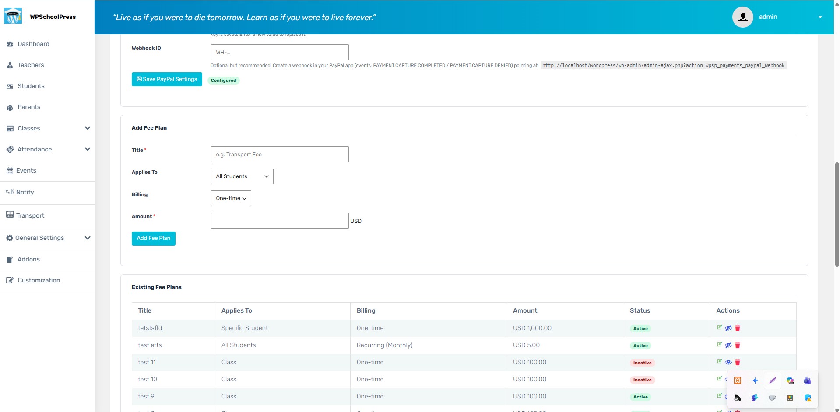Delete the test 11 fee plan
Screen dimensions: 840x412
click(x=738, y=362)
